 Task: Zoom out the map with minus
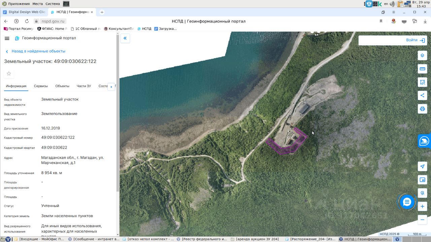click(x=422, y=220)
